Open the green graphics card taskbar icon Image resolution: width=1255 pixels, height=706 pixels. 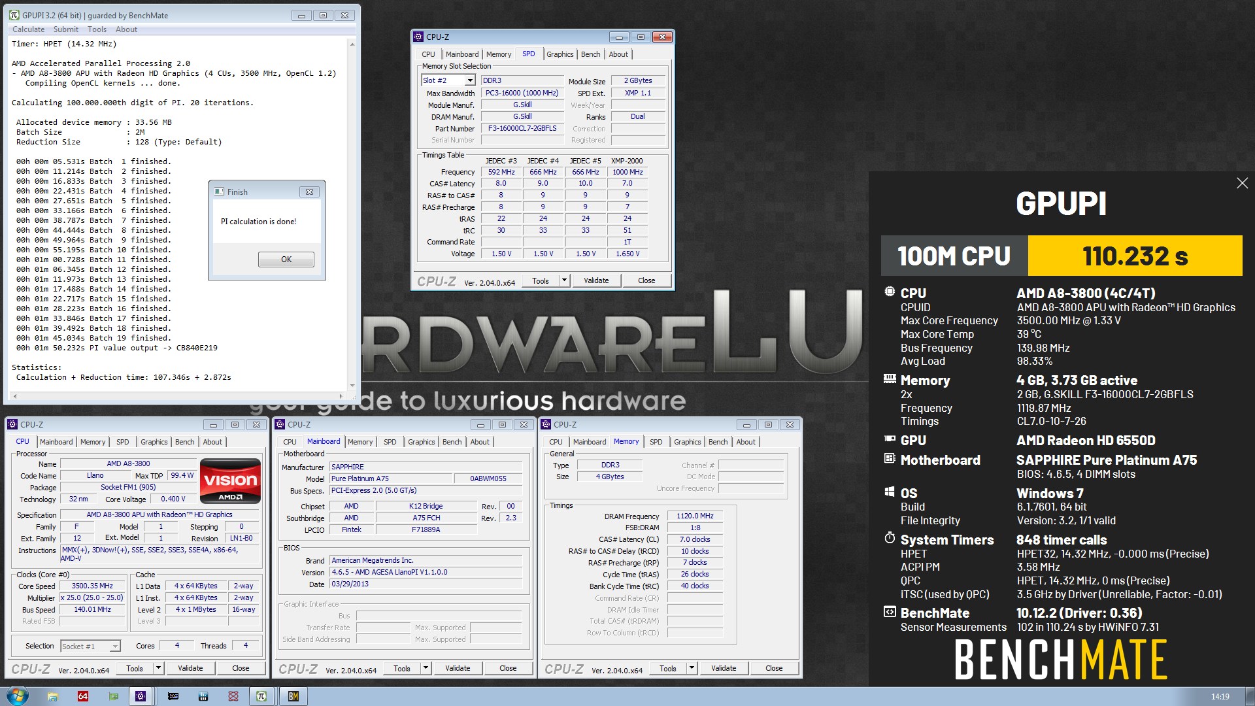click(113, 696)
